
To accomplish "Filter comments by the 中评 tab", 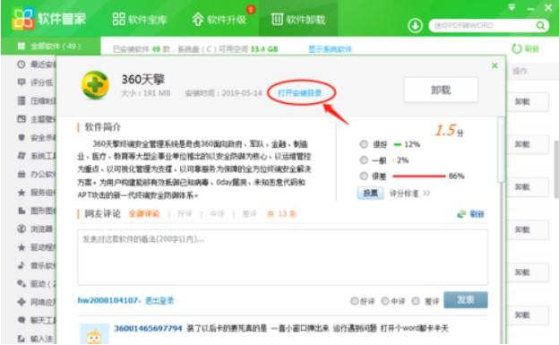I will pyautogui.click(x=217, y=213).
